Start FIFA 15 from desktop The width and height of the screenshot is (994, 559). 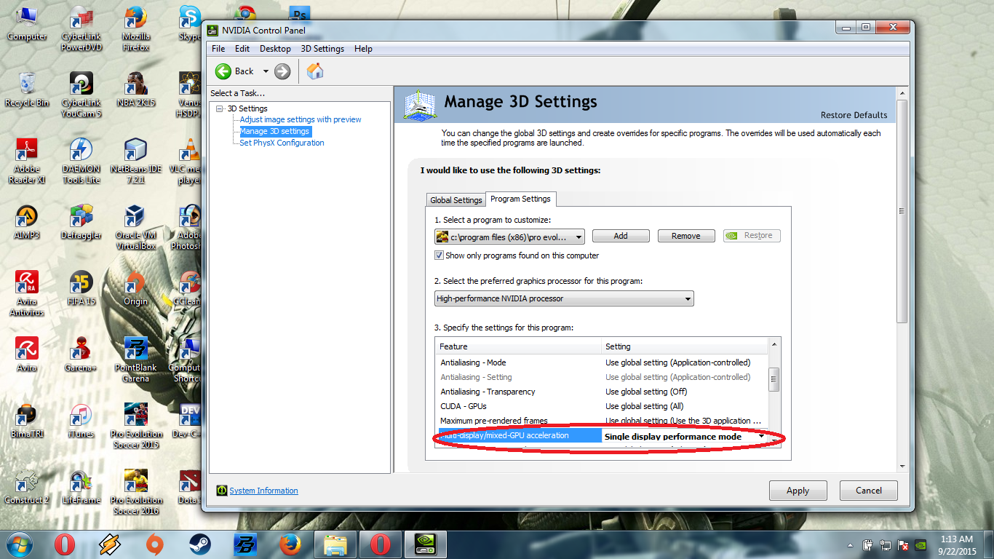81,288
